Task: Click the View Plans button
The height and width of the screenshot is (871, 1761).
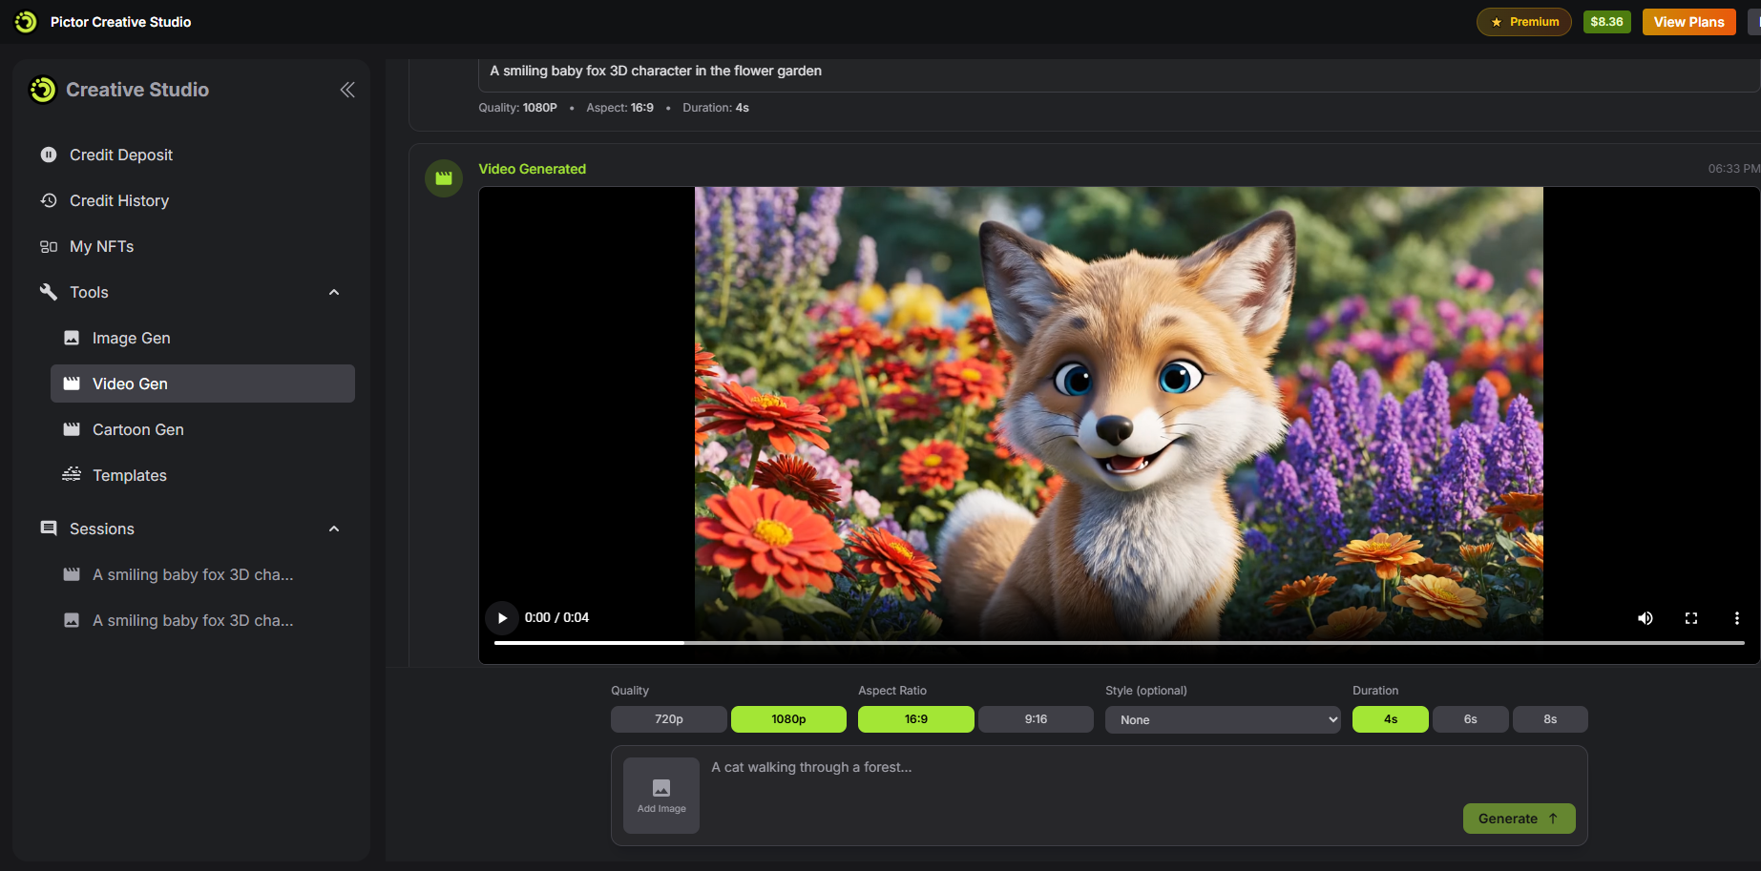Action: [x=1688, y=22]
